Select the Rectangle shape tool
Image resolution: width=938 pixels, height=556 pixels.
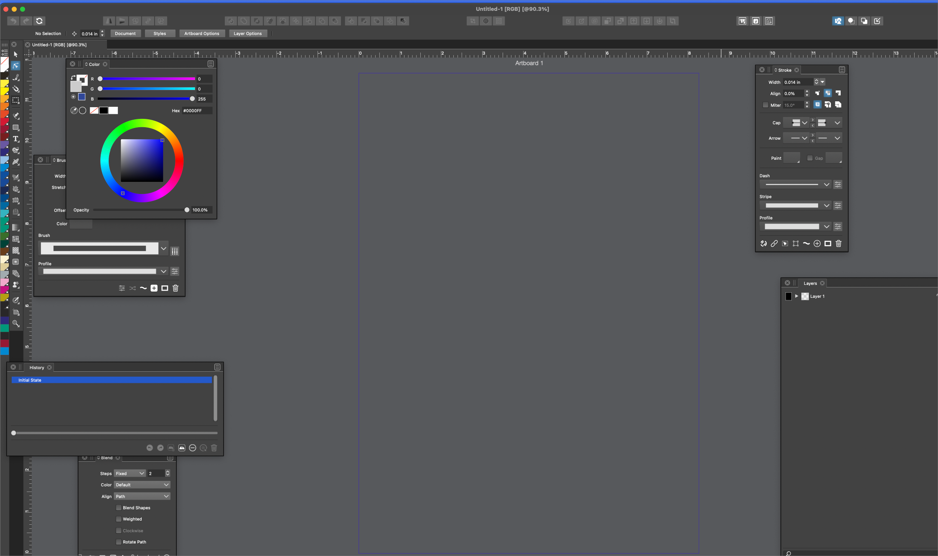point(16,128)
